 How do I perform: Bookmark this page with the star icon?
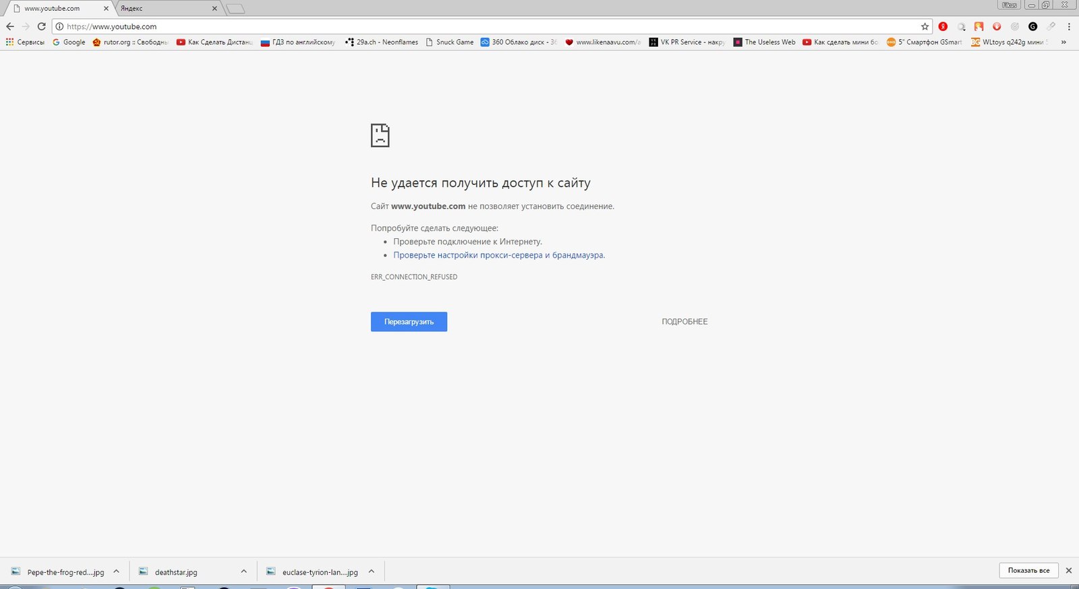[925, 26]
